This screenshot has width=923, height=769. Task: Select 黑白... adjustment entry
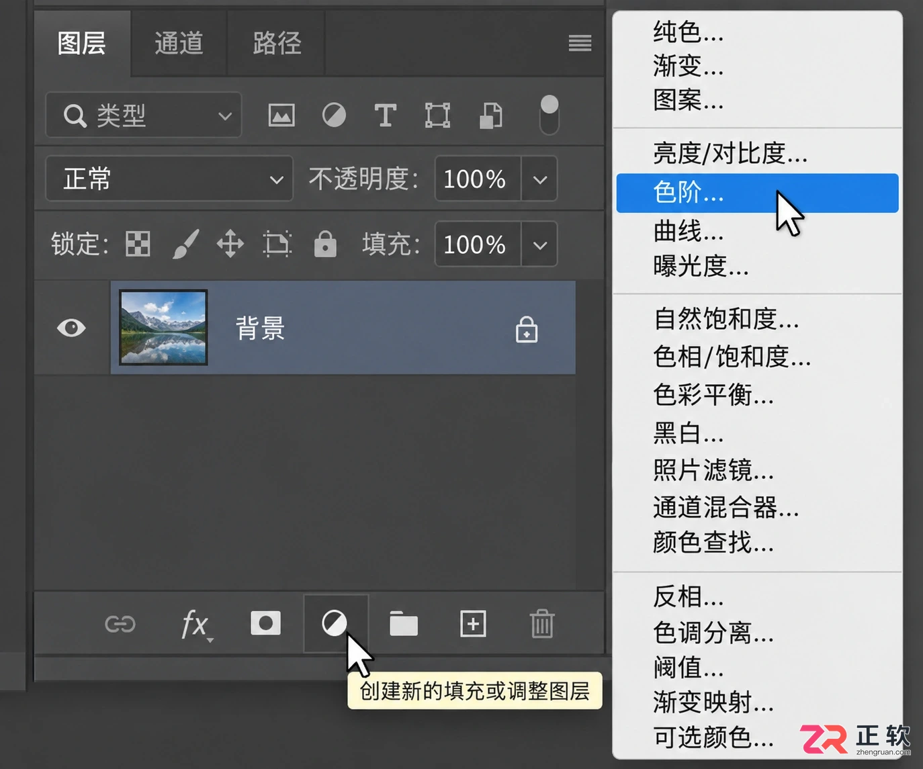757,433
